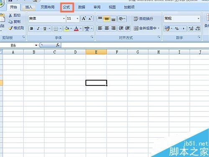Decrease indent in cell
The height and width of the screenshot is (157, 209).
point(121,28)
